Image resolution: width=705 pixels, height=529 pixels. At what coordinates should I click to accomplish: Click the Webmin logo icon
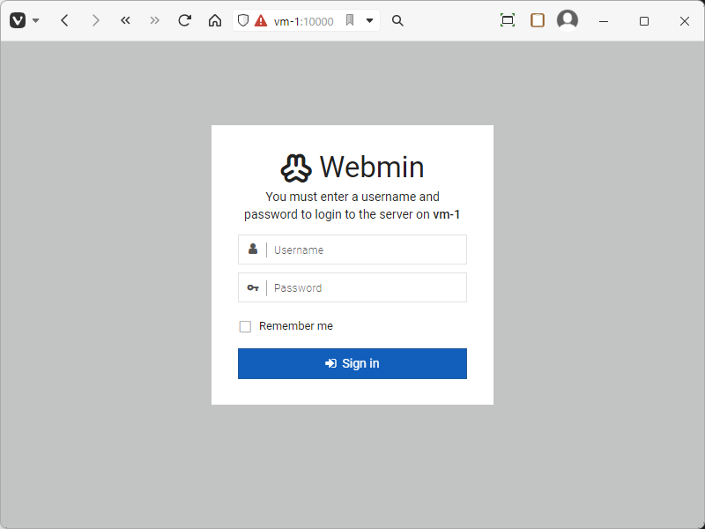[x=296, y=168]
